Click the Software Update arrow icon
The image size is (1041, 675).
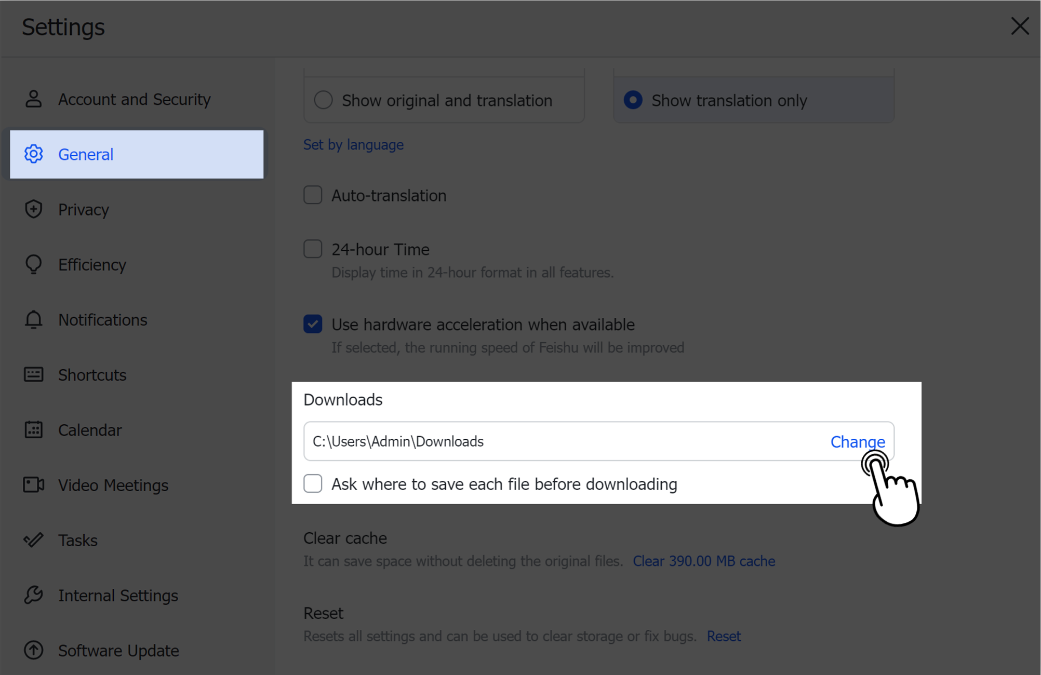click(x=34, y=650)
